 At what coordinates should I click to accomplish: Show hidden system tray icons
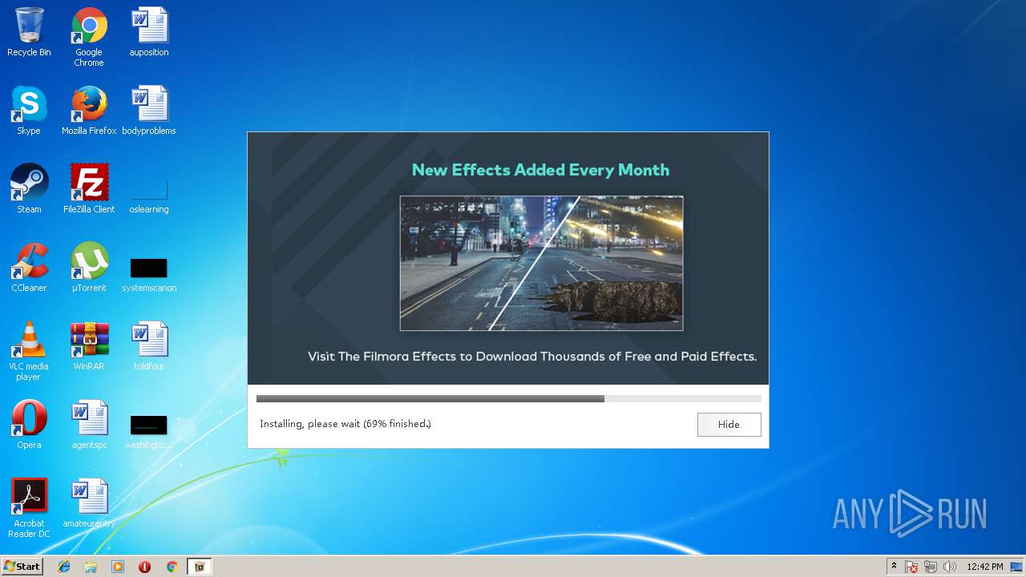[x=895, y=567]
